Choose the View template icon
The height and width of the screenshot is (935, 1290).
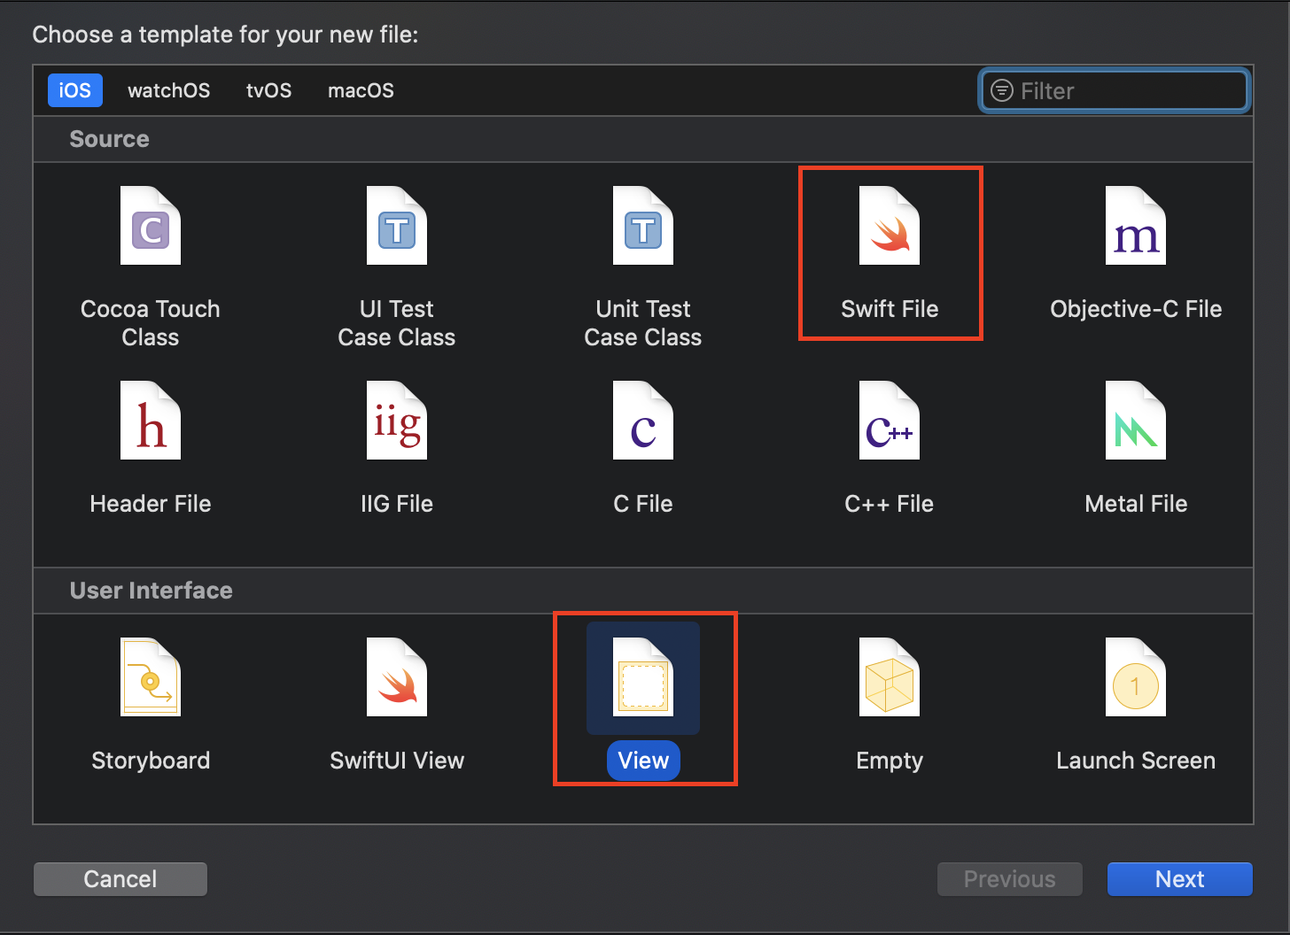point(643,676)
